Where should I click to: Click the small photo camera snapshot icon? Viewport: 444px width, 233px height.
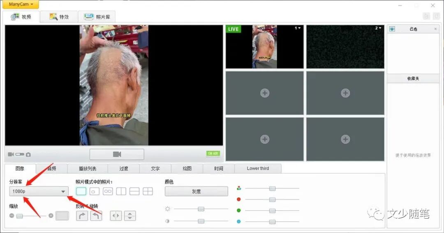(x=28, y=154)
